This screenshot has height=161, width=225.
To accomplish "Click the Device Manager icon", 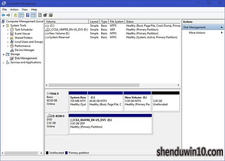I will click(12, 50).
